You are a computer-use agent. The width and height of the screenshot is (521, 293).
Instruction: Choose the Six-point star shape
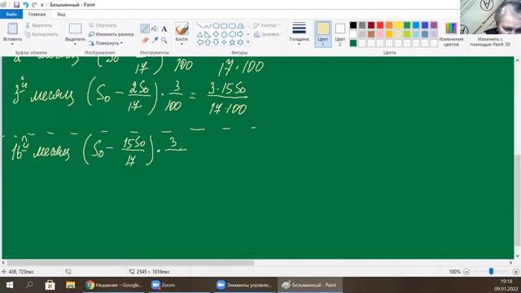241,42
